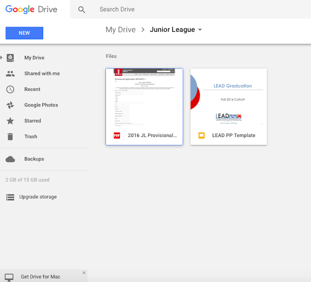Open the Junior League folder dropdown arrow
311x282 pixels.
(x=200, y=30)
